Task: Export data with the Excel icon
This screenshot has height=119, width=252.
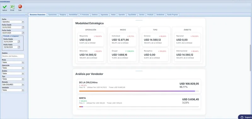Action: point(12,7)
